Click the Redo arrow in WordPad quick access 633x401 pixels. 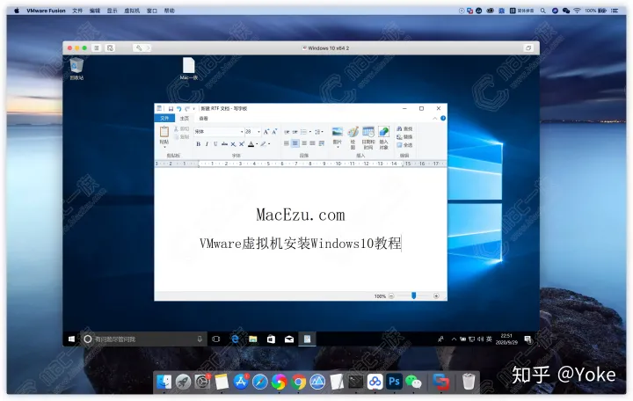(187, 109)
